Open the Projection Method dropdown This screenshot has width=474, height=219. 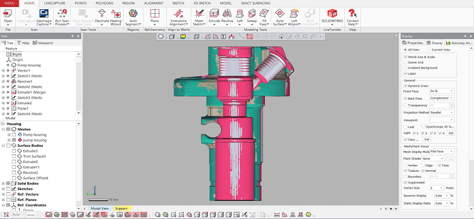442,112
